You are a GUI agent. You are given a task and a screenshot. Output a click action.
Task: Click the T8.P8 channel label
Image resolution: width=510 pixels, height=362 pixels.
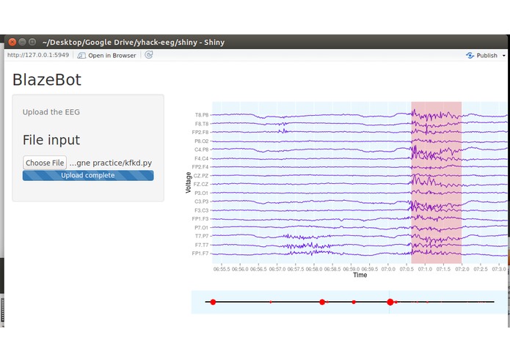click(202, 115)
